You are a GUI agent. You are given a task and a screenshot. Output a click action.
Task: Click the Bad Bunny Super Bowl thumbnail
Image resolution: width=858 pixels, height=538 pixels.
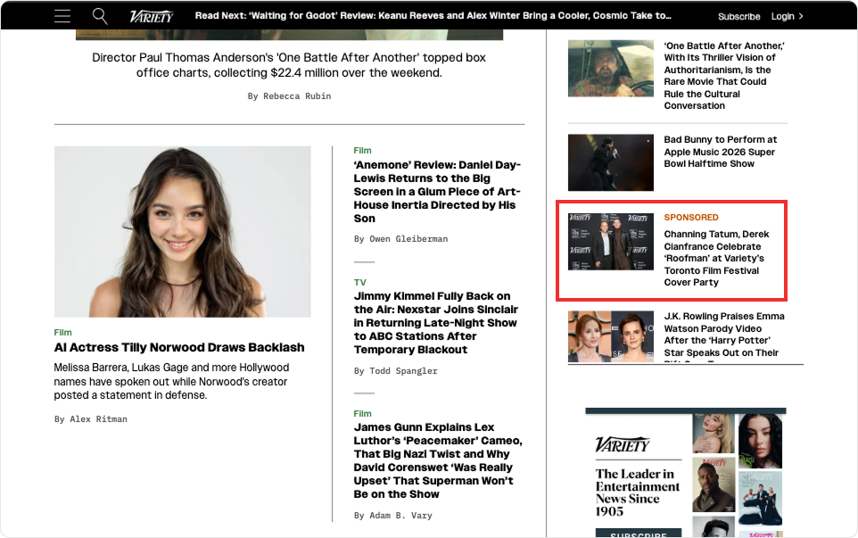(610, 161)
